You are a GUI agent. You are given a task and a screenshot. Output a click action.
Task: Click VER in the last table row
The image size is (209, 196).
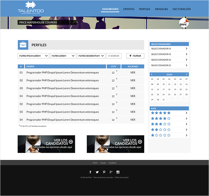(133, 120)
